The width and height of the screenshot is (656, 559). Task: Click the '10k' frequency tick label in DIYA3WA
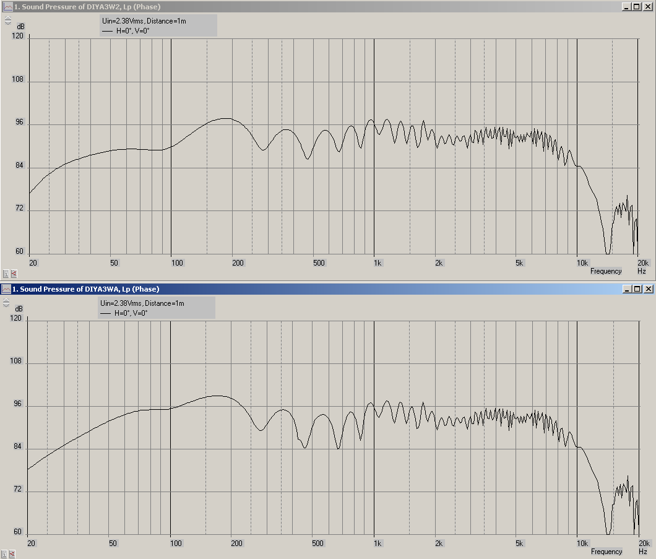tap(582, 543)
